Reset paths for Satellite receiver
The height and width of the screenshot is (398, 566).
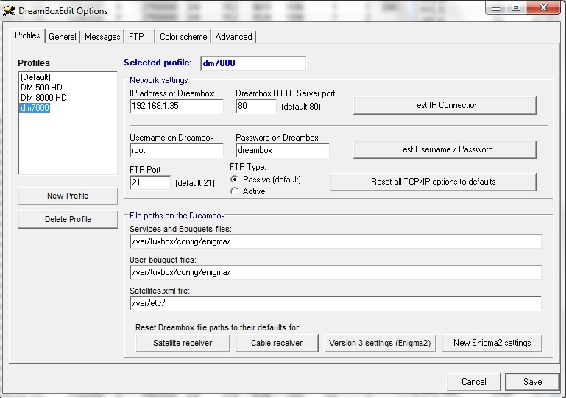click(x=183, y=343)
